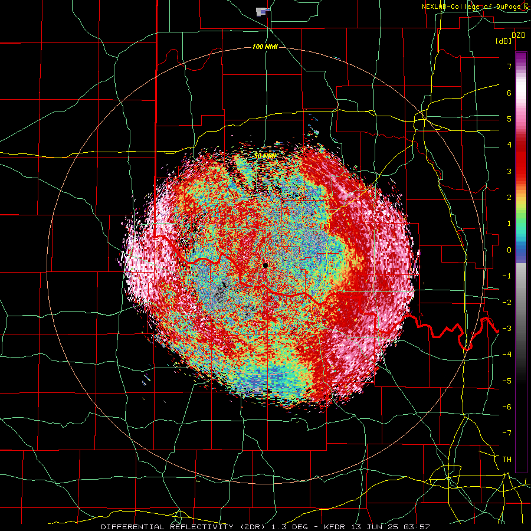
Task: Click the 5 value on color scale
Action: [x=509, y=119]
